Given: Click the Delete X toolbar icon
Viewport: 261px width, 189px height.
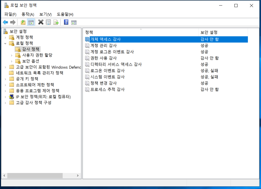Looking at the screenshot, I should pyautogui.click(x=41, y=22).
